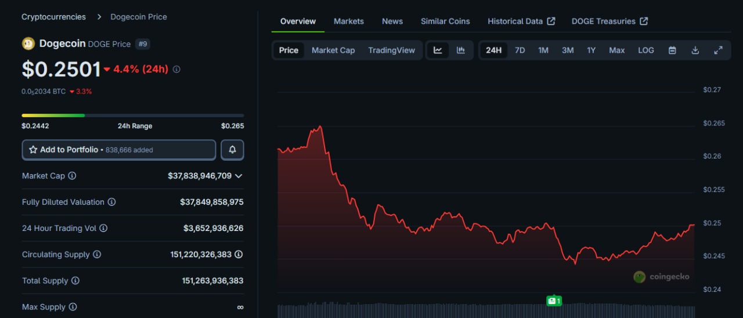
Task: Switch to candlestick chart icon
Action: (461, 50)
